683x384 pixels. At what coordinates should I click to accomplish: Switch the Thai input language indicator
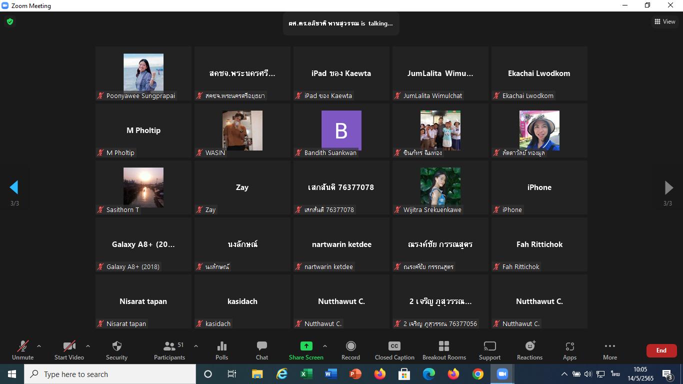click(x=615, y=374)
